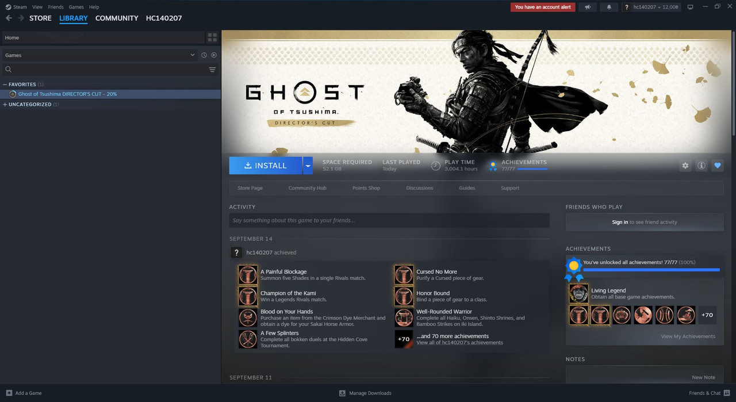Click the hc140207 activity avatar question mark
This screenshot has height=402, width=736.
click(x=236, y=252)
